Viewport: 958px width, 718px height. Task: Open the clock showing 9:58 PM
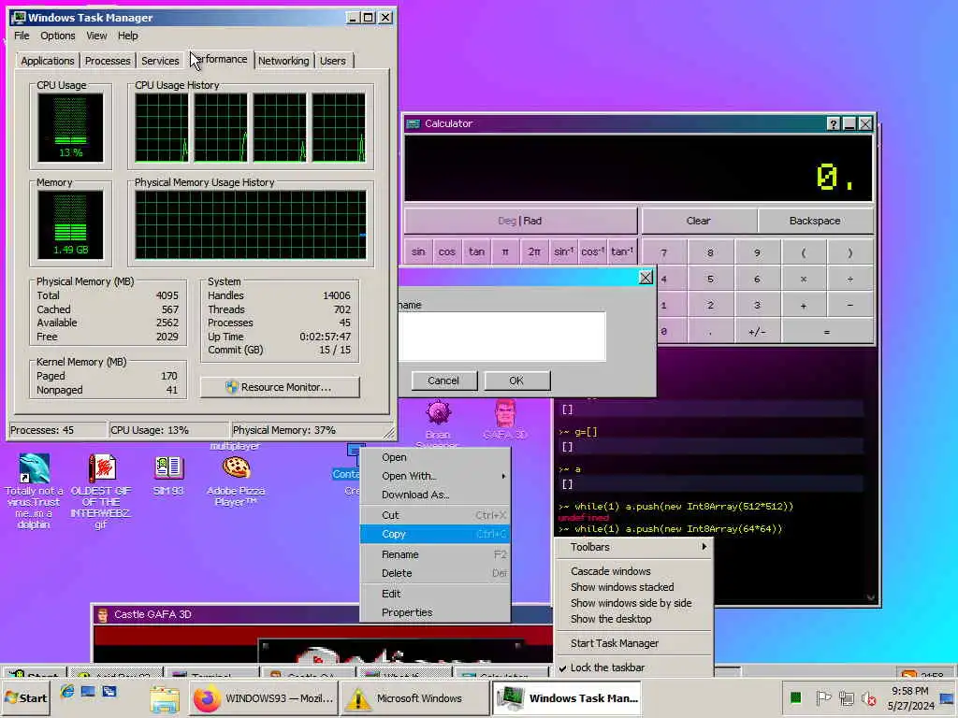(x=910, y=697)
